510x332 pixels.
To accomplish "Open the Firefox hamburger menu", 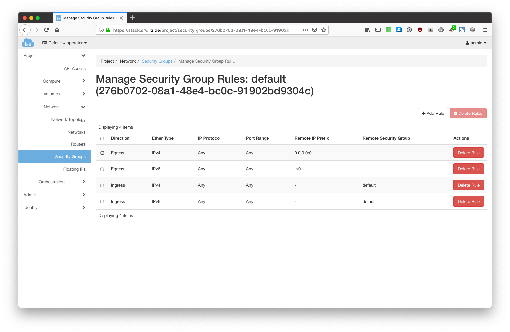I will [485, 30].
